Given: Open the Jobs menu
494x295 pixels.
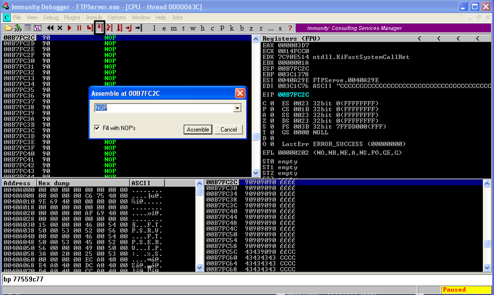Looking at the screenshot, I should pyautogui.click(x=177, y=17).
